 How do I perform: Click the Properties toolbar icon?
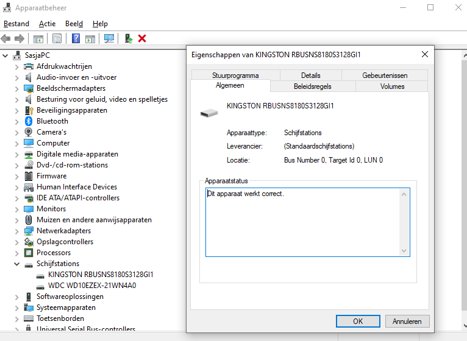57,38
